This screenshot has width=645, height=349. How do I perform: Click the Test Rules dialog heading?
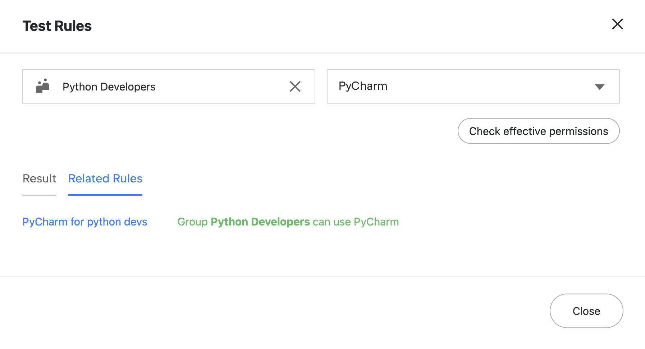coord(57,26)
